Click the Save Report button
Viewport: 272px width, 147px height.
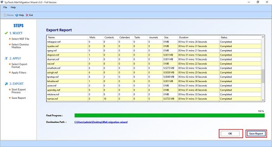(256, 133)
